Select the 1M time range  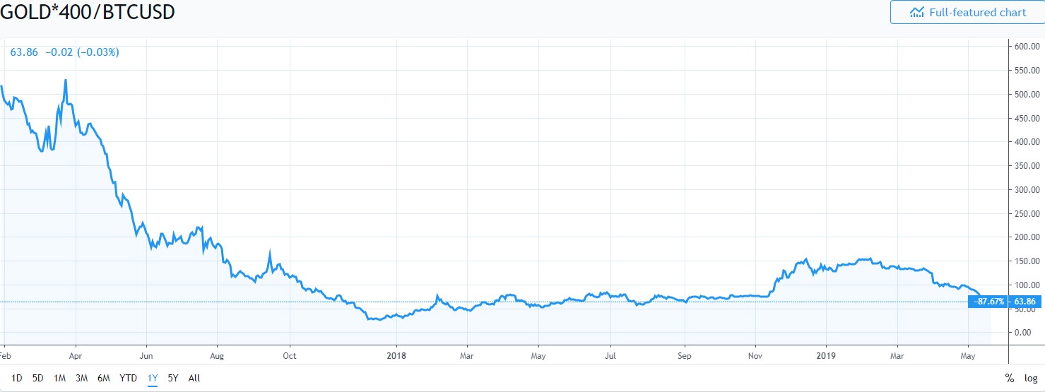(x=60, y=378)
